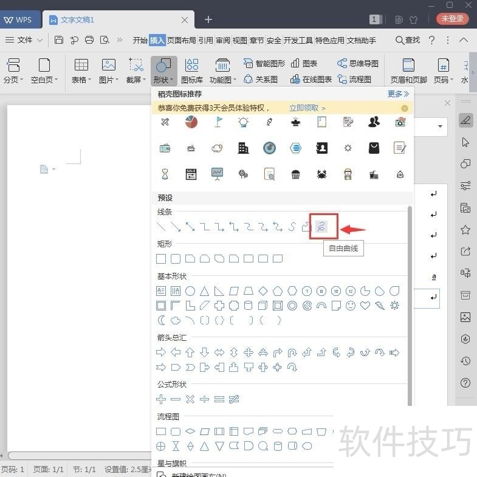Click the shapes panel vertical scrollbar
This screenshot has height=477, width=477.
pyautogui.click(x=410, y=304)
